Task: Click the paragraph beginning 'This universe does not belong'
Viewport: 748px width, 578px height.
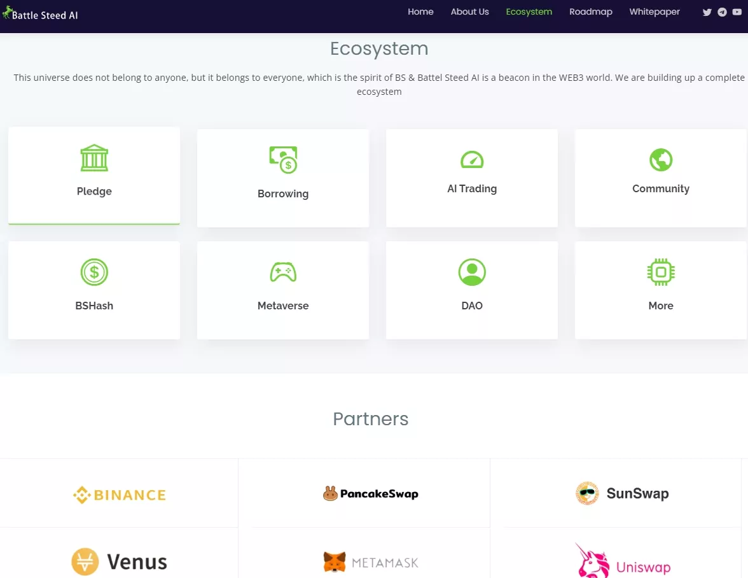Action: [379, 85]
